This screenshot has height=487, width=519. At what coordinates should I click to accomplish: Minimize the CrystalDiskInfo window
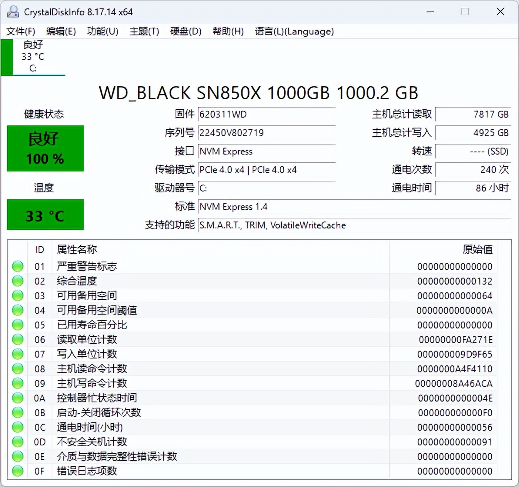[x=430, y=12]
